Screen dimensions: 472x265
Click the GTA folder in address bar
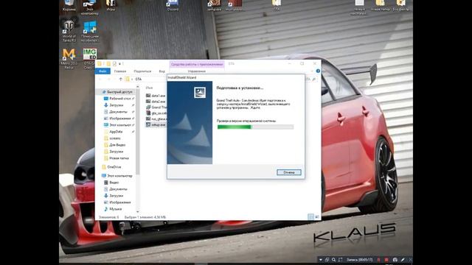tap(138, 79)
